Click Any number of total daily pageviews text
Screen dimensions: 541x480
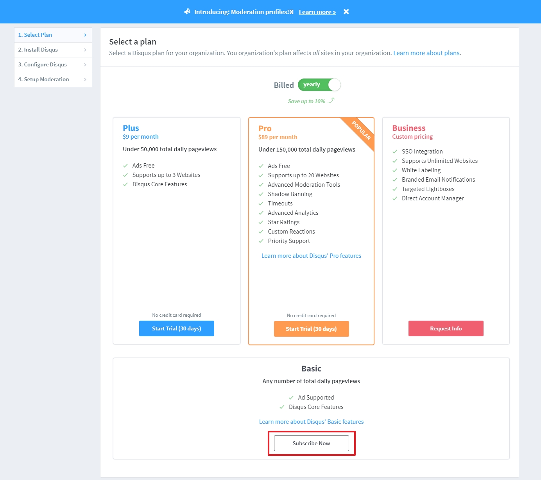point(312,381)
